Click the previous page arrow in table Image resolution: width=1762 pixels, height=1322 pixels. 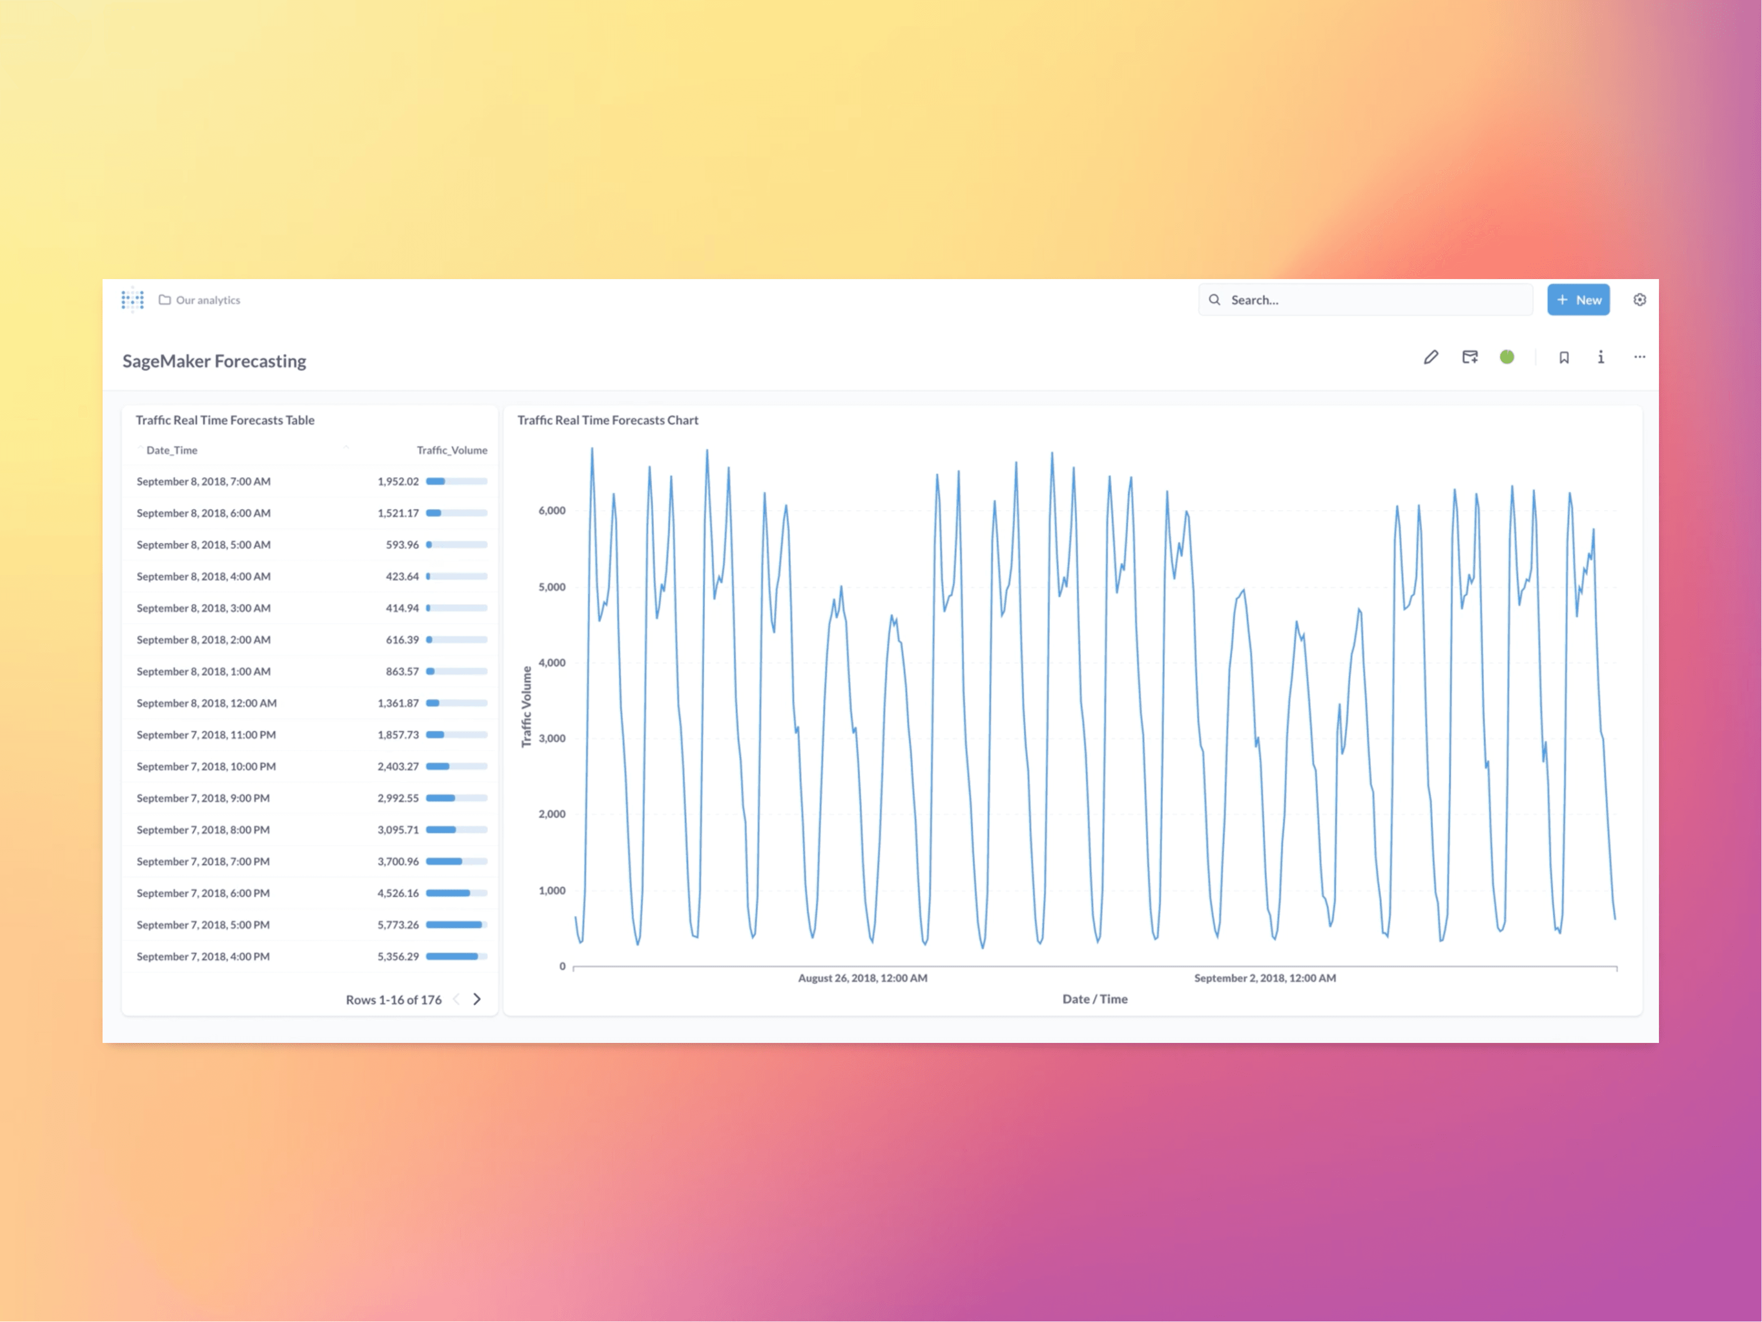pos(456,999)
